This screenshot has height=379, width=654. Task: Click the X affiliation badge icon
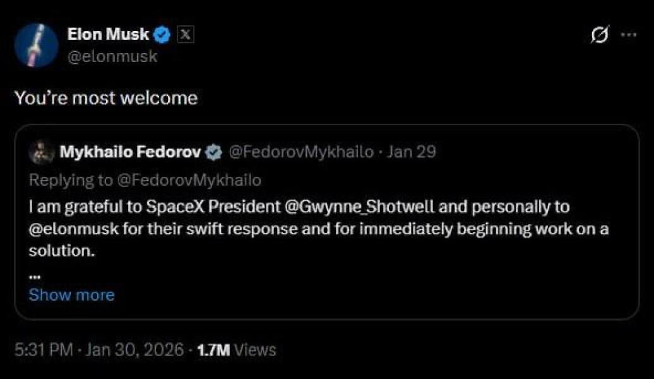coord(184,35)
